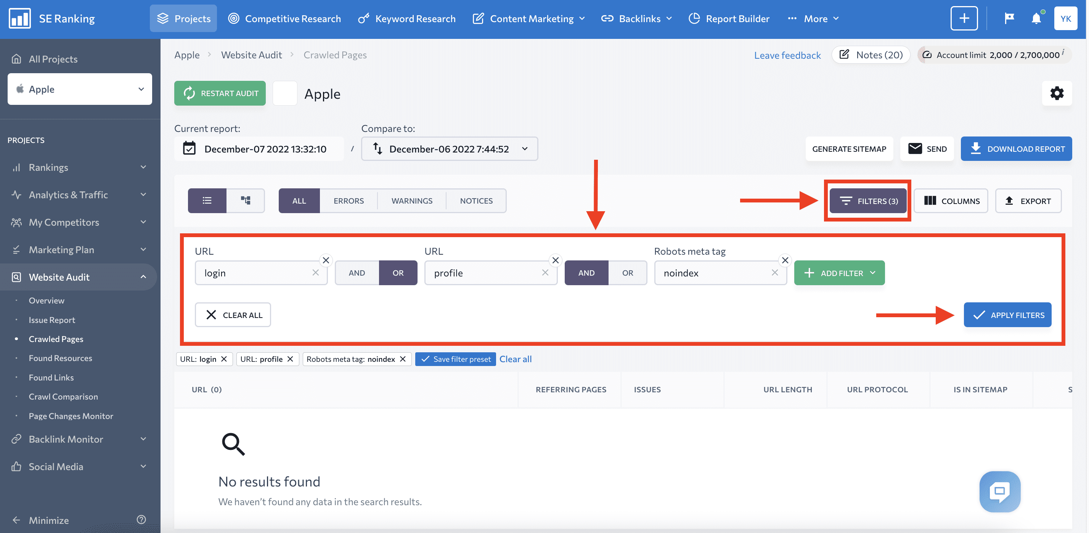Go to Competitive Research
The width and height of the screenshot is (1089, 533).
point(284,19)
